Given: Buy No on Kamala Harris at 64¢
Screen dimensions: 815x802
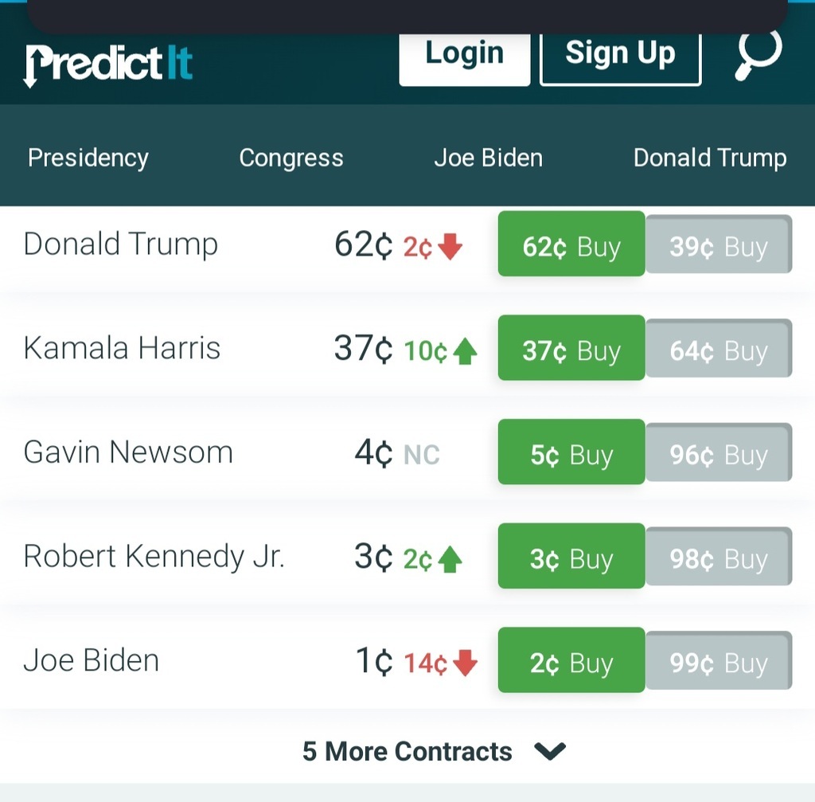Looking at the screenshot, I should click(x=719, y=348).
